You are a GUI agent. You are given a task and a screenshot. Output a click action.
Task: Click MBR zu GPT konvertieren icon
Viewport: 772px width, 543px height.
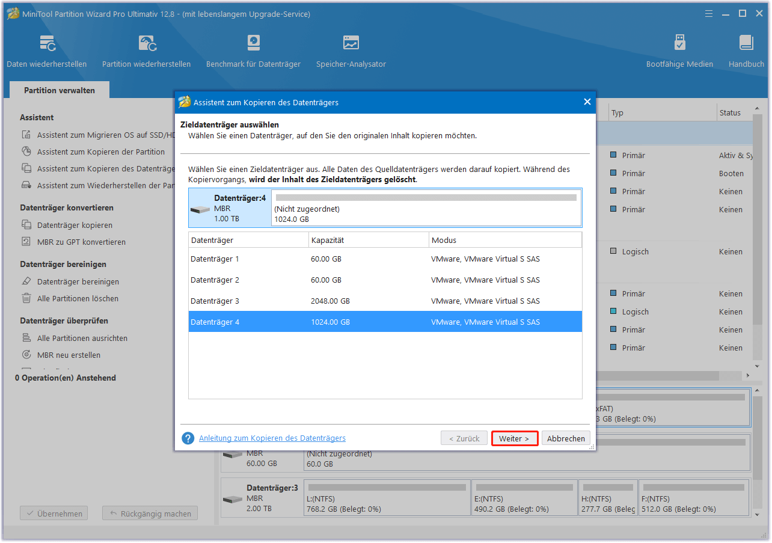coord(26,242)
